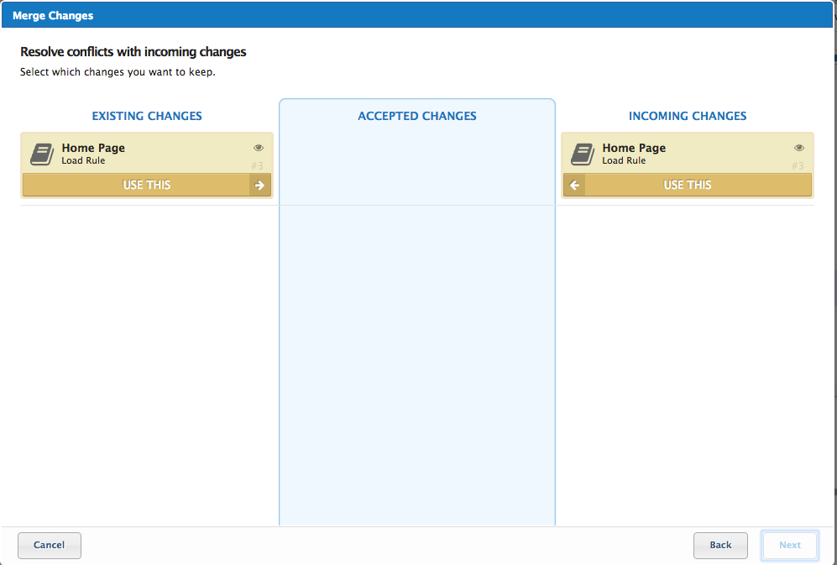Select the Incoming Changes column header
This screenshot has height=565, width=837.
[x=688, y=116]
